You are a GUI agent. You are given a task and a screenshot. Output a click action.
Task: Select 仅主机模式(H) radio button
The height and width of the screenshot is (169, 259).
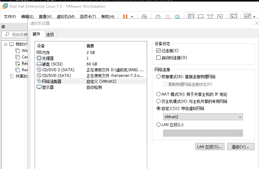tap(158, 101)
